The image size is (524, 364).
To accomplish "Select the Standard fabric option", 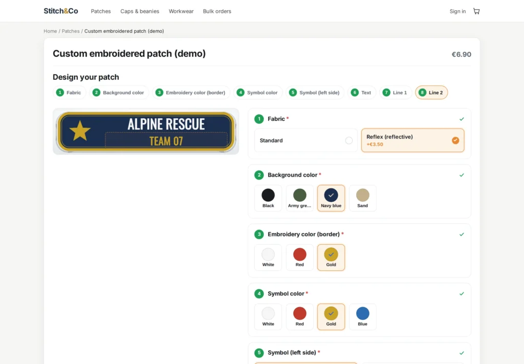I will click(x=306, y=140).
